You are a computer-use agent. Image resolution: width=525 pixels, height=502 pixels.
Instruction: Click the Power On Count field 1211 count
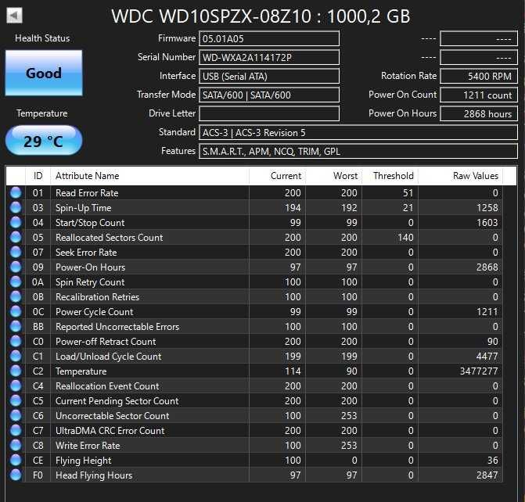(479, 95)
